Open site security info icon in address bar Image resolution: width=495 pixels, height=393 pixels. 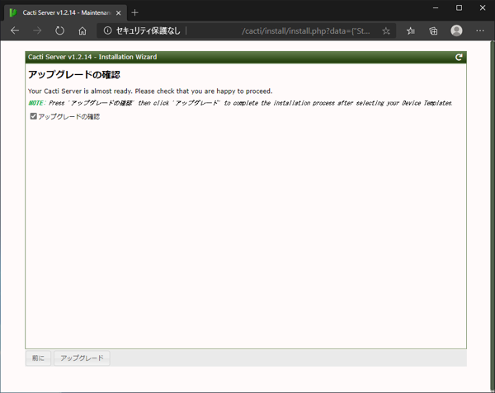pos(107,30)
